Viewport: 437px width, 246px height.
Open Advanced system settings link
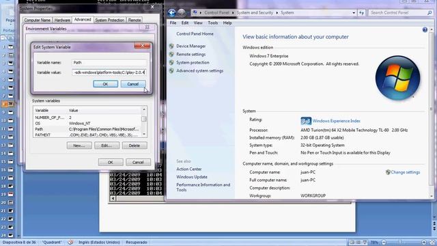200,71
